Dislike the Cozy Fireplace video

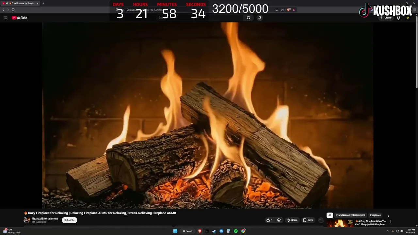point(279,220)
